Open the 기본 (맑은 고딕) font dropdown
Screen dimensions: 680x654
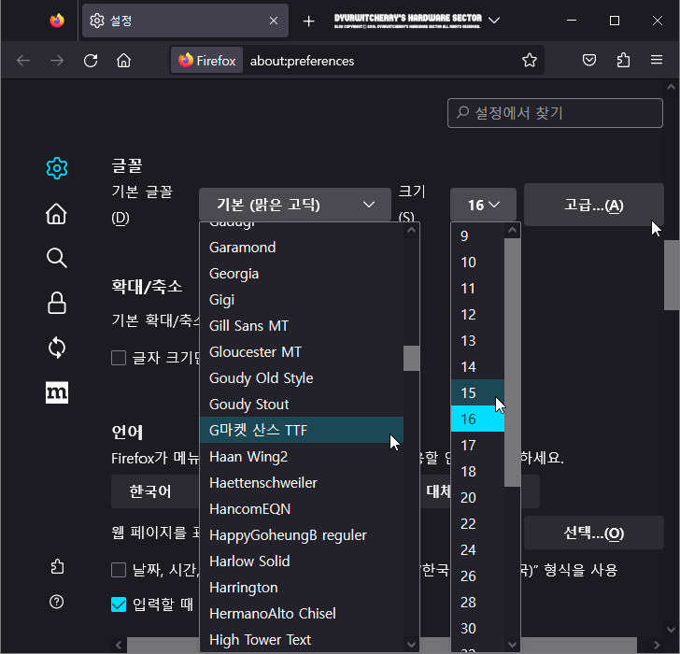[295, 205]
